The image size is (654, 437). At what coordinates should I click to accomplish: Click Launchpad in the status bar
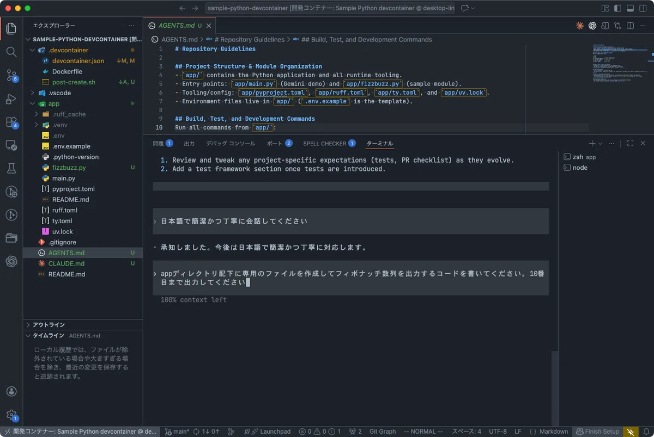tap(267, 432)
